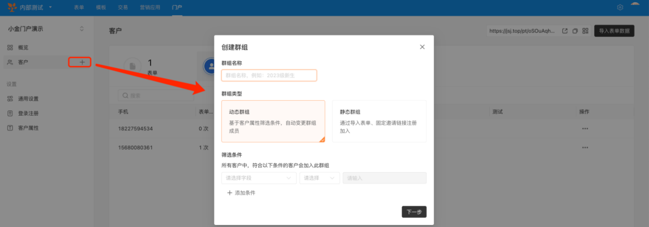Screen dimensions: 649x227
Task: Select the 动态群组 group type
Action: [x=273, y=121]
